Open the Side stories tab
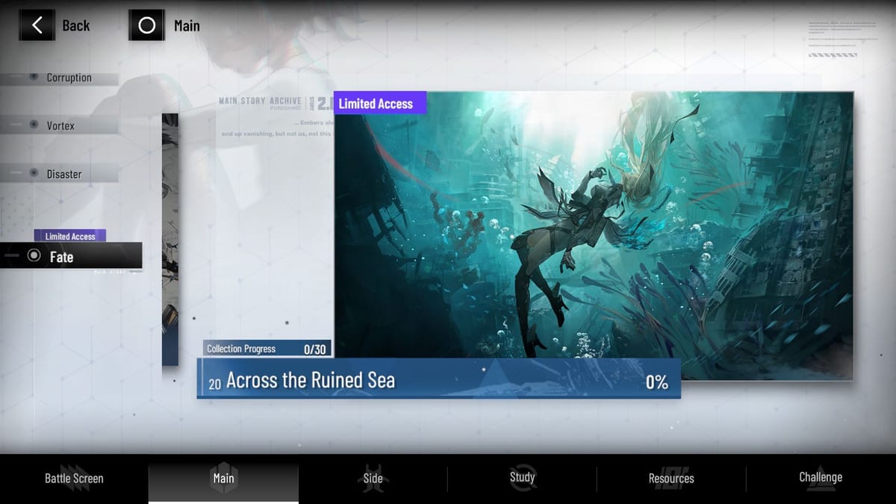This screenshot has height=504, width=896. [373, 478]
